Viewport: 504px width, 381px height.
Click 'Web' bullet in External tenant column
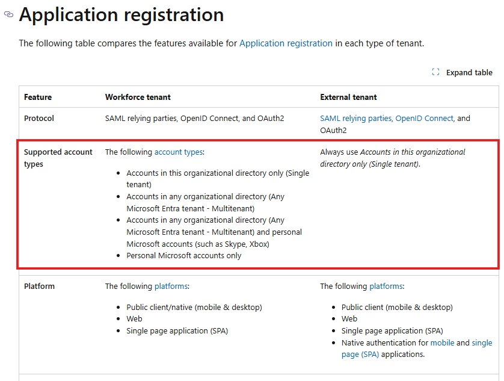(x=349, y=318)
